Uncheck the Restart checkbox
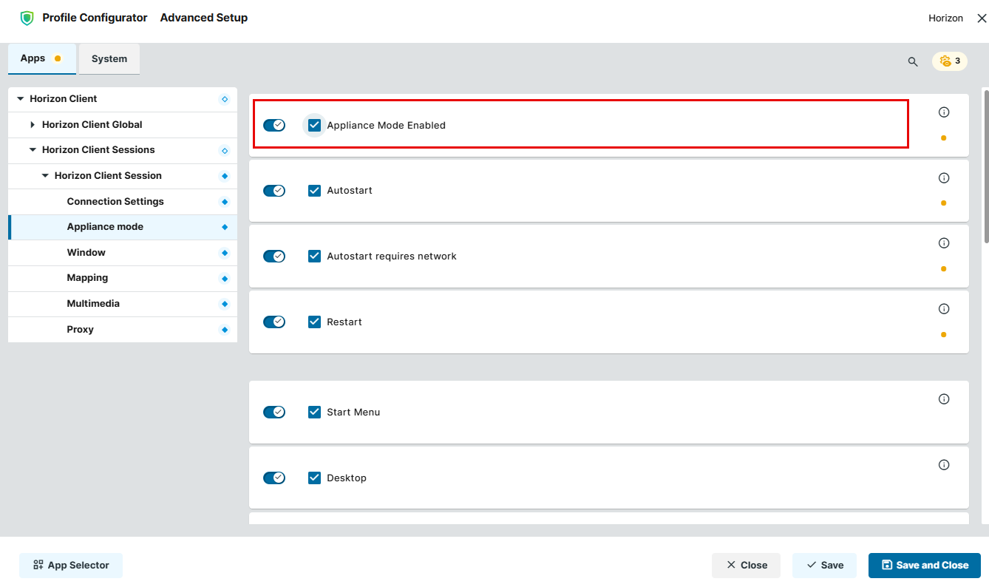This screenshot has height=587, width=989. [x=314, y=322]
